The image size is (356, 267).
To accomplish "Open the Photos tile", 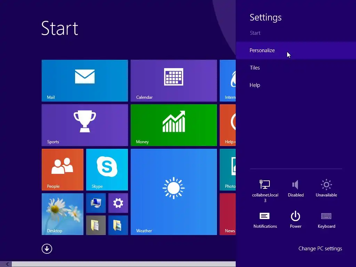I will coord(228,170).
